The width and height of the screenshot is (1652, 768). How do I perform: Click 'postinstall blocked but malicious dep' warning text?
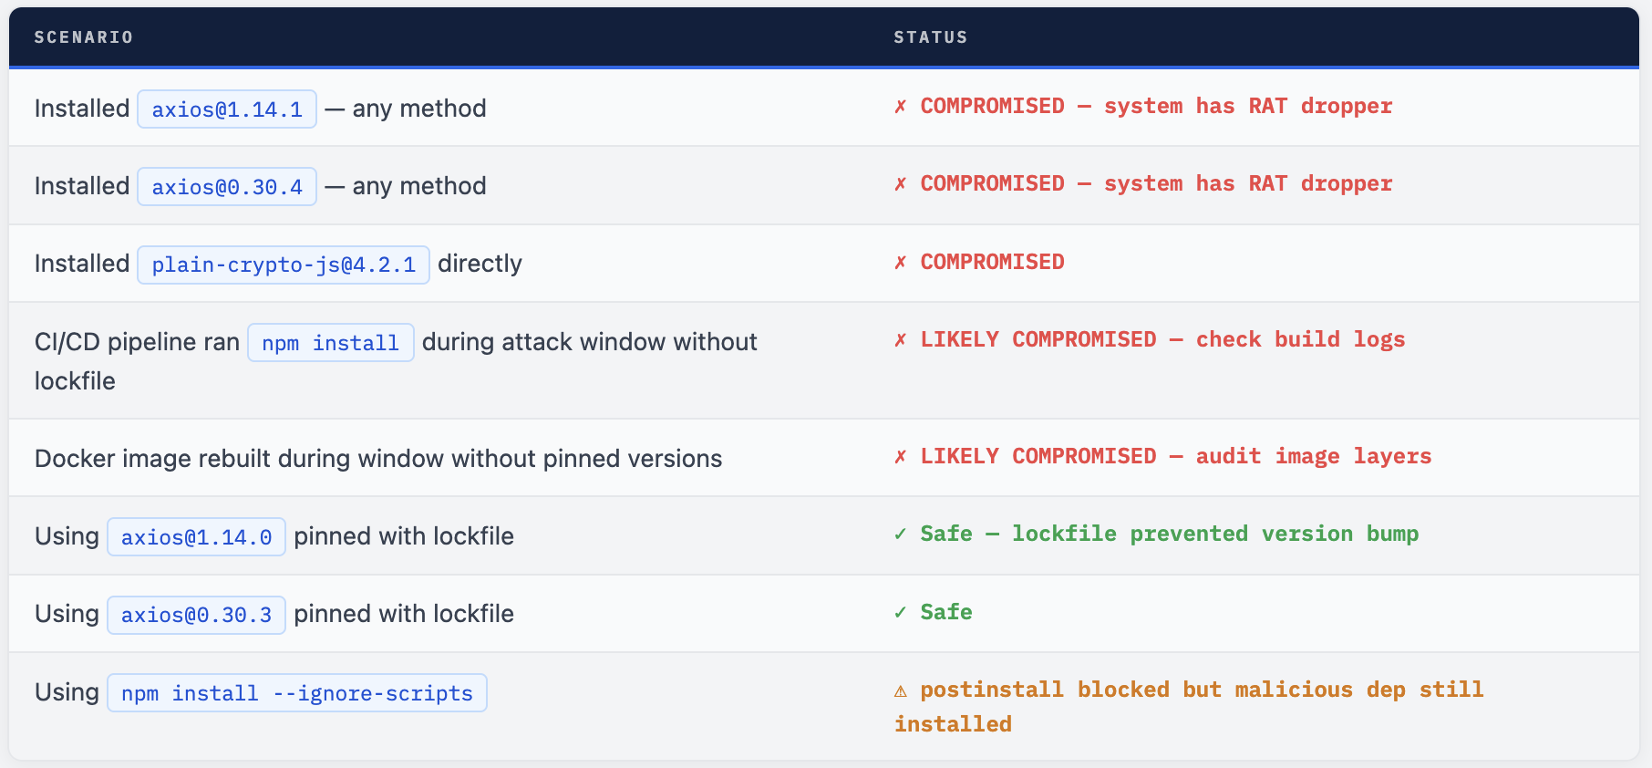[1189, 707]
